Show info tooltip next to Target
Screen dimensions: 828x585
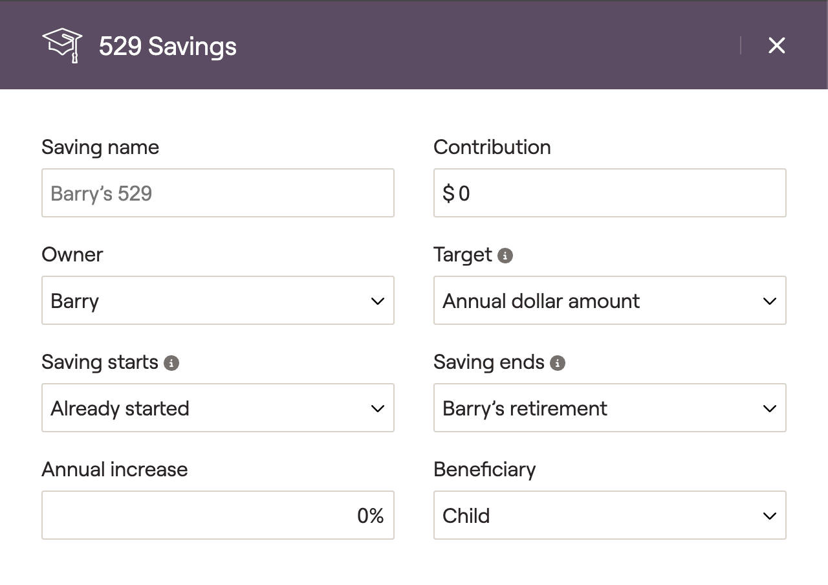(x=505, y=256)
